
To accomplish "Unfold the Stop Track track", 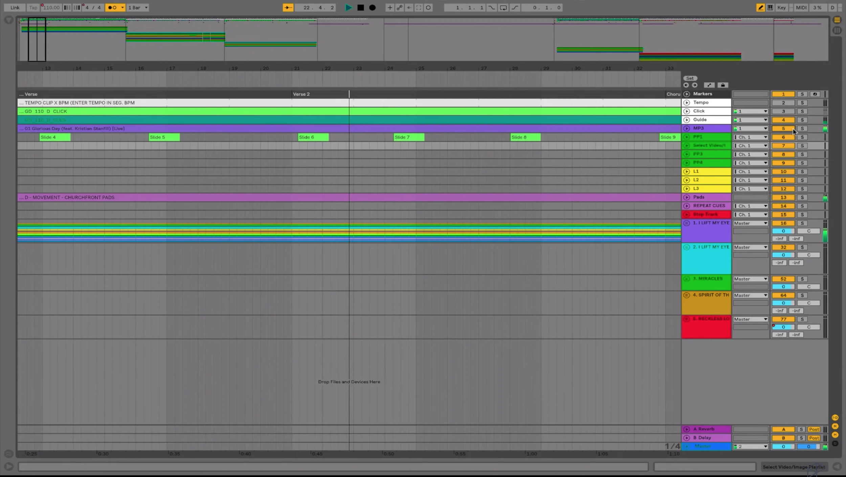I will pos(687,214).
